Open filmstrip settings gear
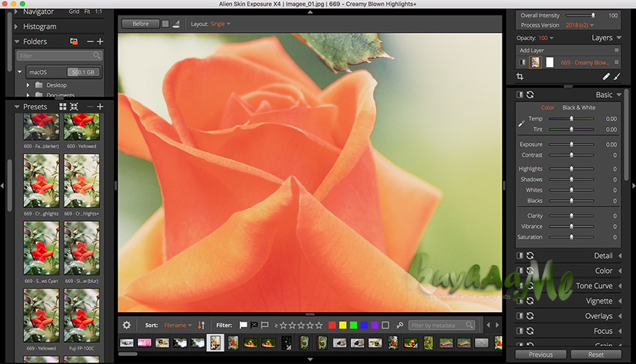Image resolution: width=636 pixels, height=364 pixels. coord(126,325)
